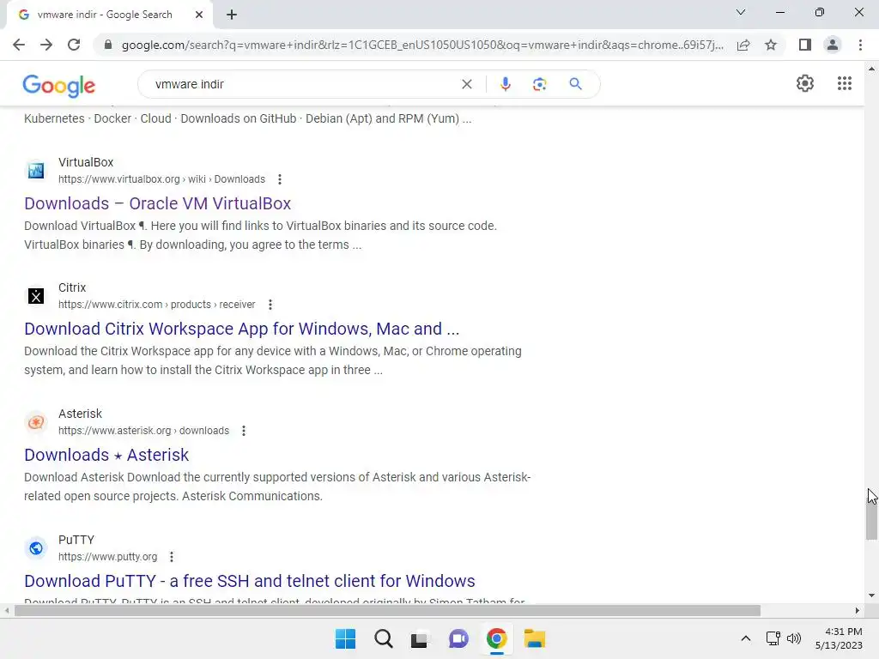Click the vertical scrollbar down arrow
The image size is (879, 659).
click(x=871, y=596)
